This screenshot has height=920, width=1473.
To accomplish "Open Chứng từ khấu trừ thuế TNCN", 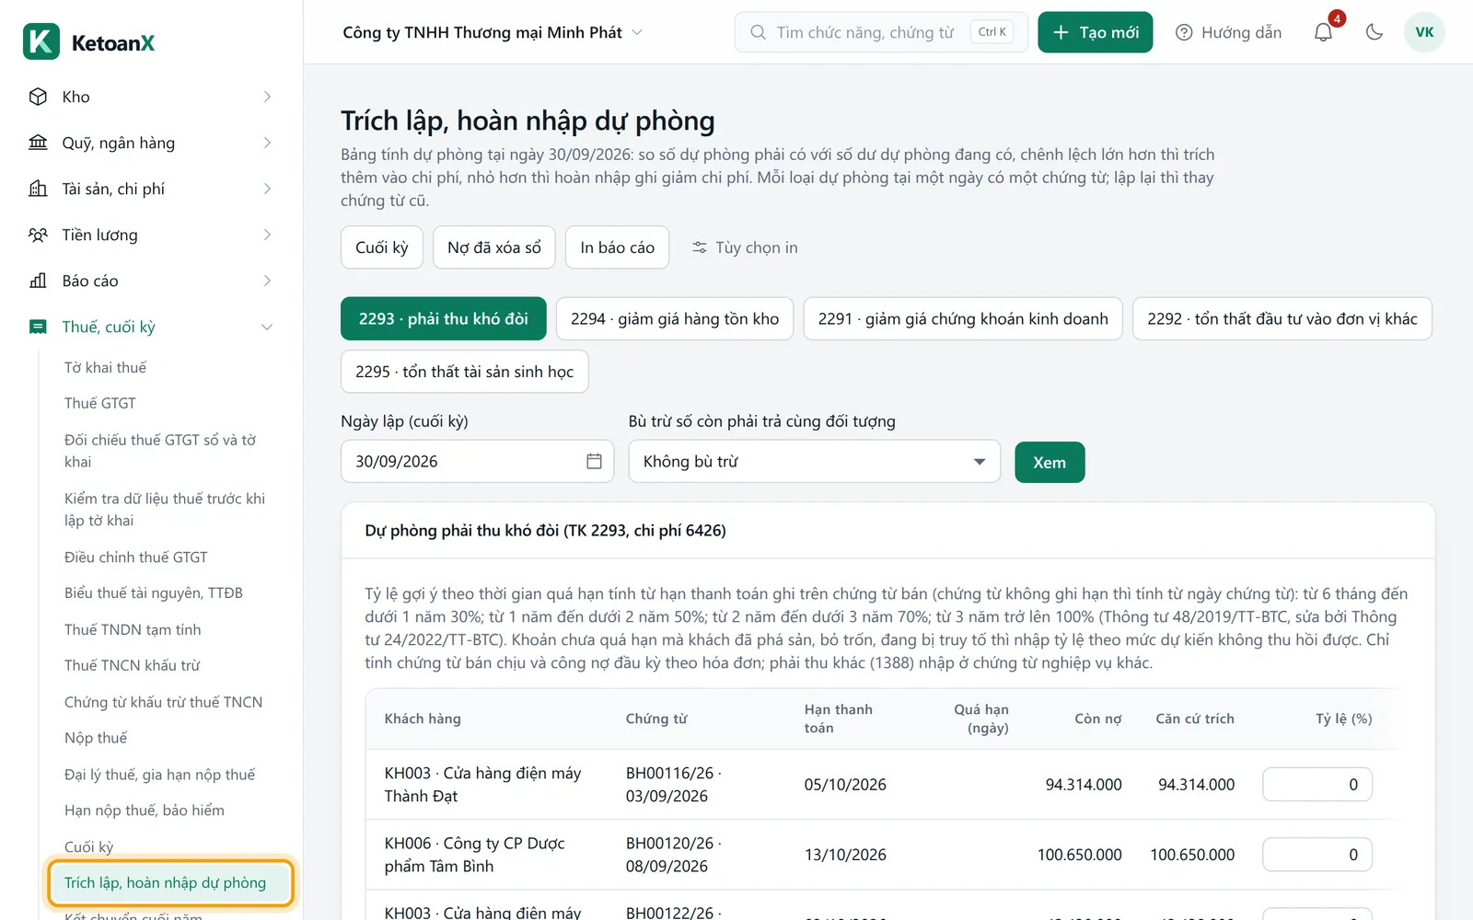I will point(164,702).
